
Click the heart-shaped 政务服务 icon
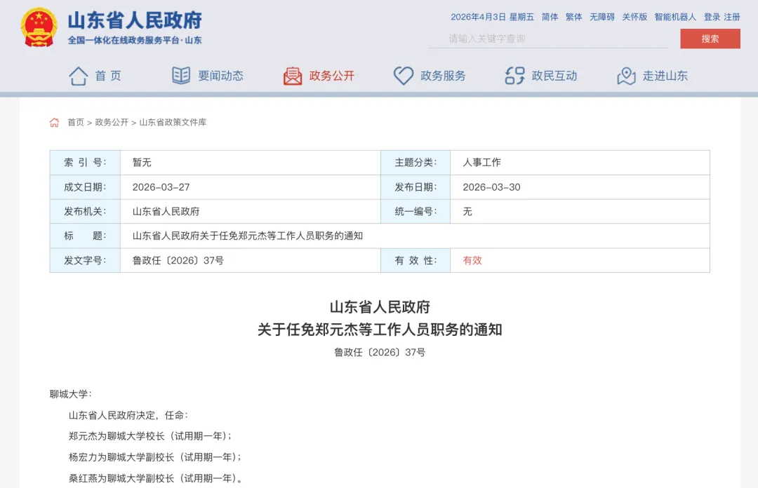[x=403, y=76]
